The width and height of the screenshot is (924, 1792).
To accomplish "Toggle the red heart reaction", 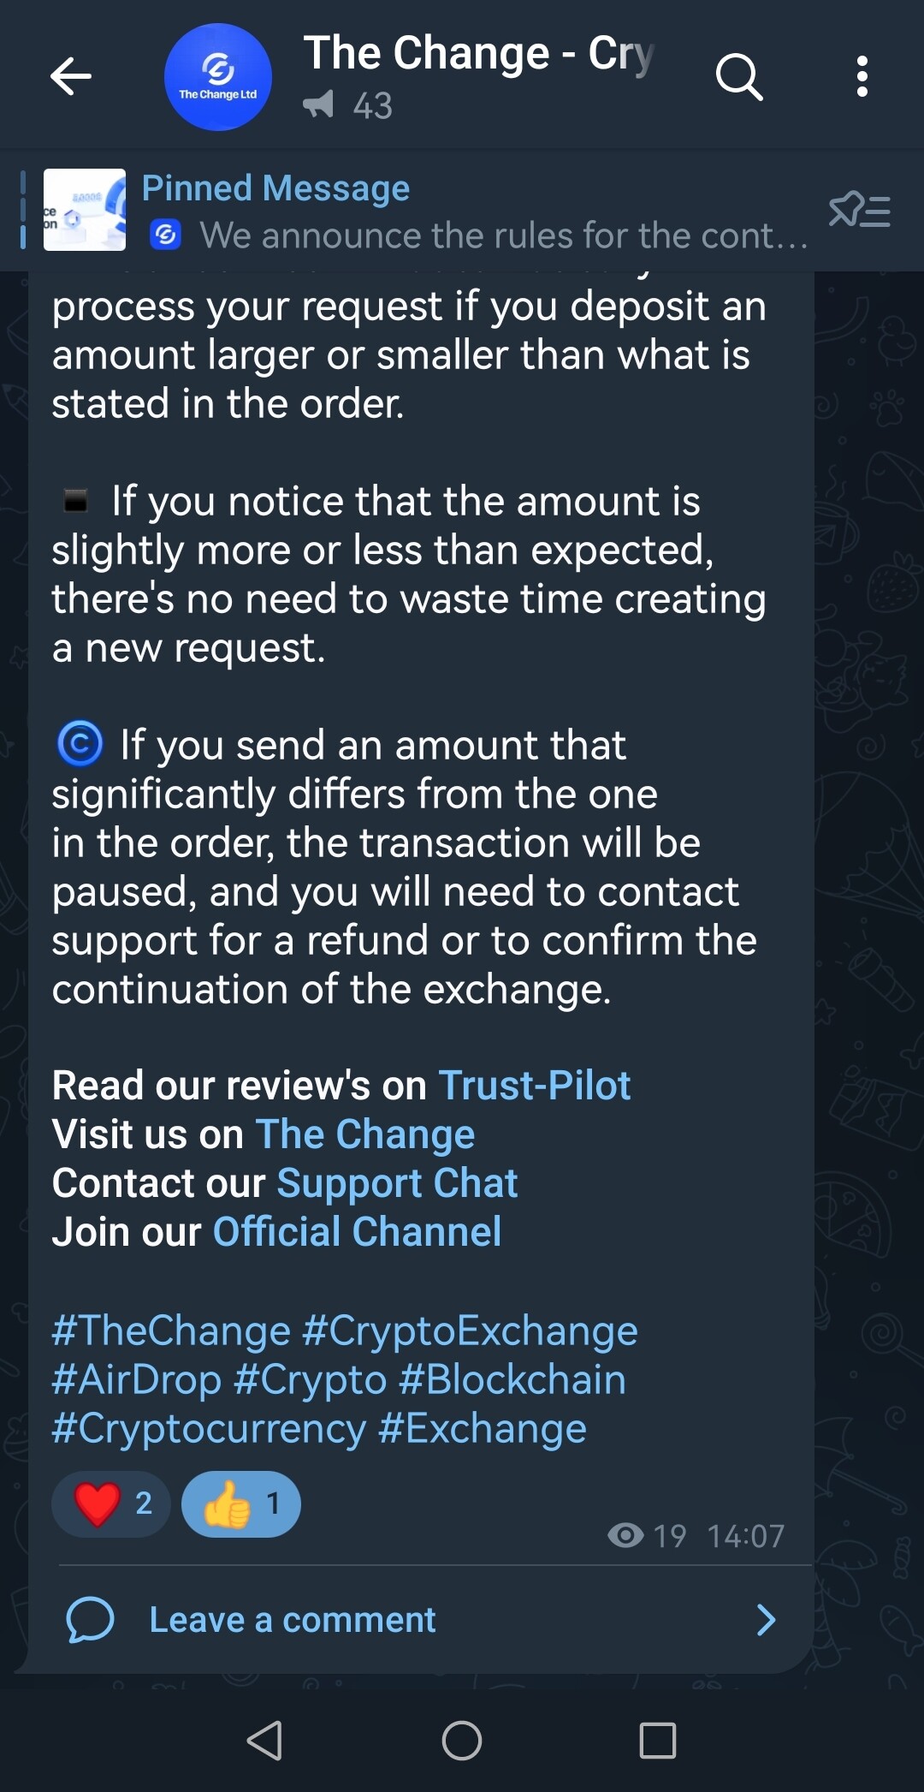I will pos(111,1504).
